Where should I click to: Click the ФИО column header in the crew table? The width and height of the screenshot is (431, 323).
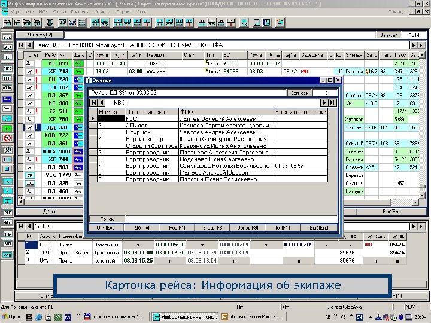pyautogui.click(x=226, y=112)
